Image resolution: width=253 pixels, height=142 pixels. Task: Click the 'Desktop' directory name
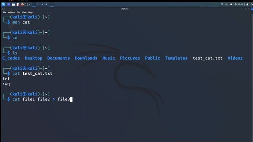(34, 58)
